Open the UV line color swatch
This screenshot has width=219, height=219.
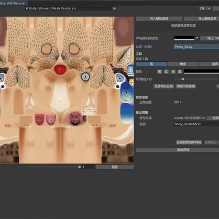[184, 38]
